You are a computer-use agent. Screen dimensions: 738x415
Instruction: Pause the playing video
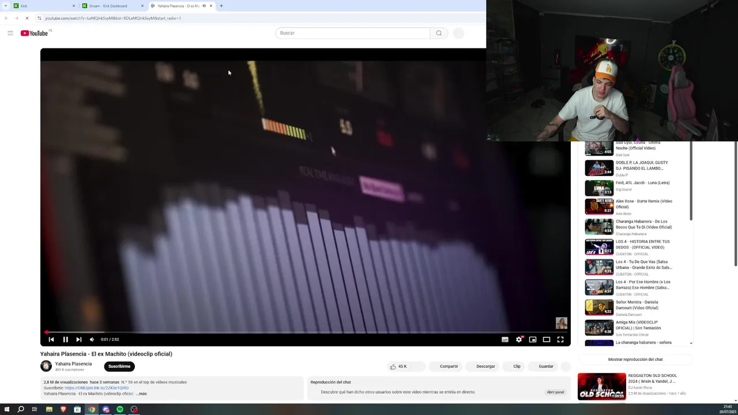click(x=65, y=339)
